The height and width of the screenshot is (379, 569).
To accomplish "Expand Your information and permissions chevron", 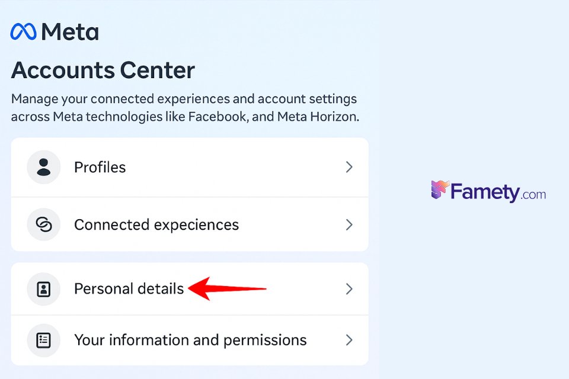I will [x=349, y=340].
